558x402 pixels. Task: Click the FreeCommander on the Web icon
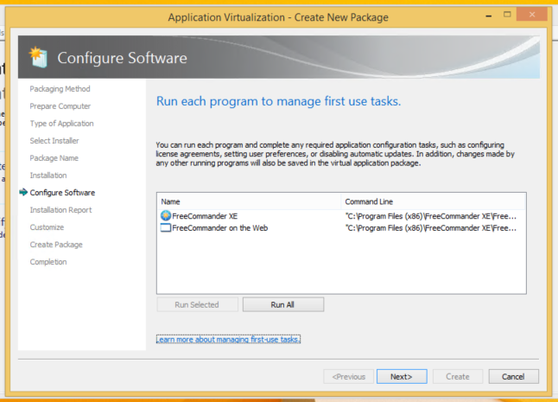[x=166, y=228]
